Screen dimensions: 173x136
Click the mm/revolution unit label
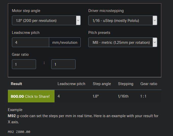[x=65, y=42]
